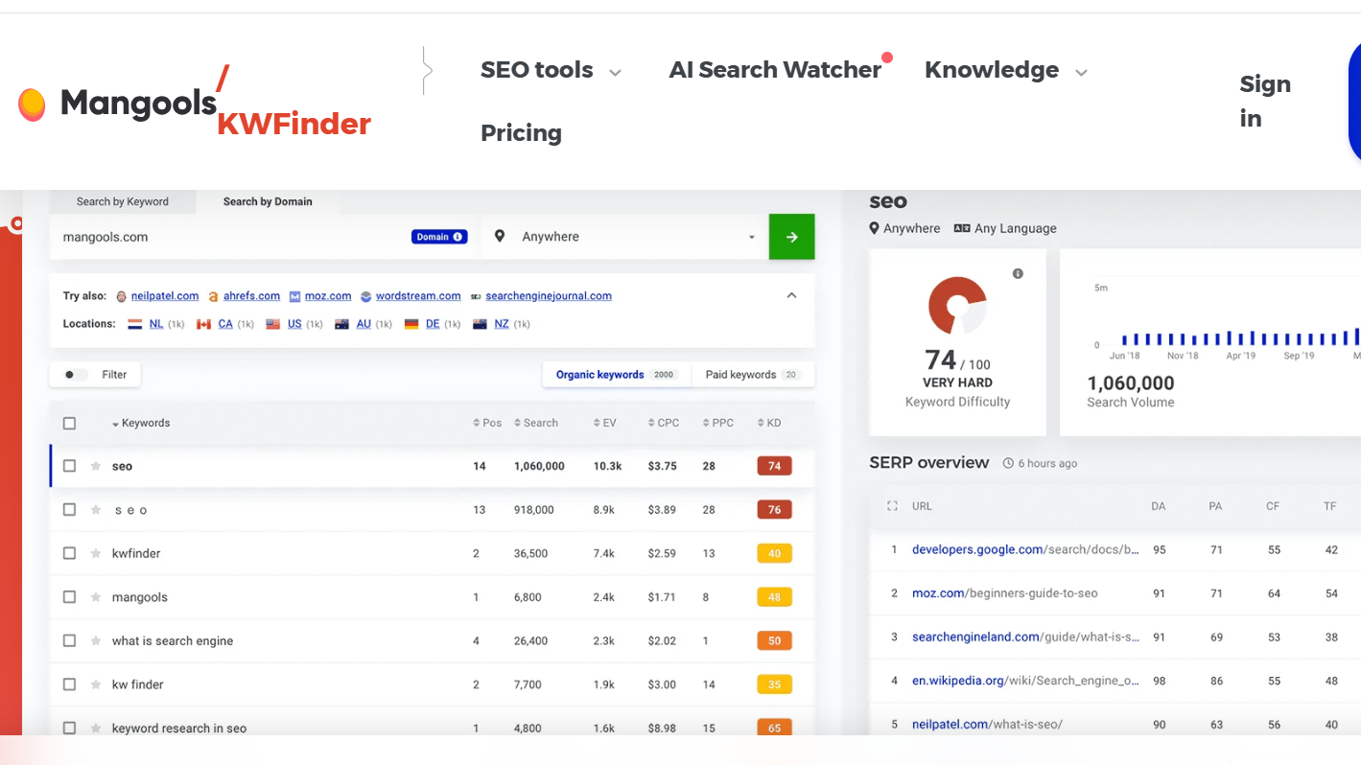Screen dimensions: 1361x765
Task: Collapse the Try also suggestions panel
Action: click(x=791, y=295)
